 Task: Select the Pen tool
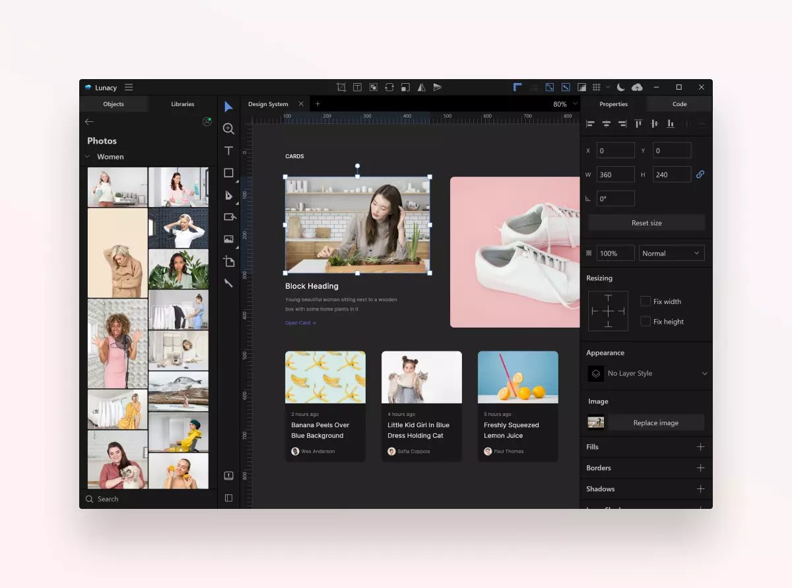pyautogui.click(x=228, y=195)
